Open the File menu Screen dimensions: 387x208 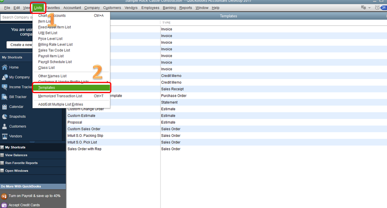pyautogui.click(x=7, y=8)
